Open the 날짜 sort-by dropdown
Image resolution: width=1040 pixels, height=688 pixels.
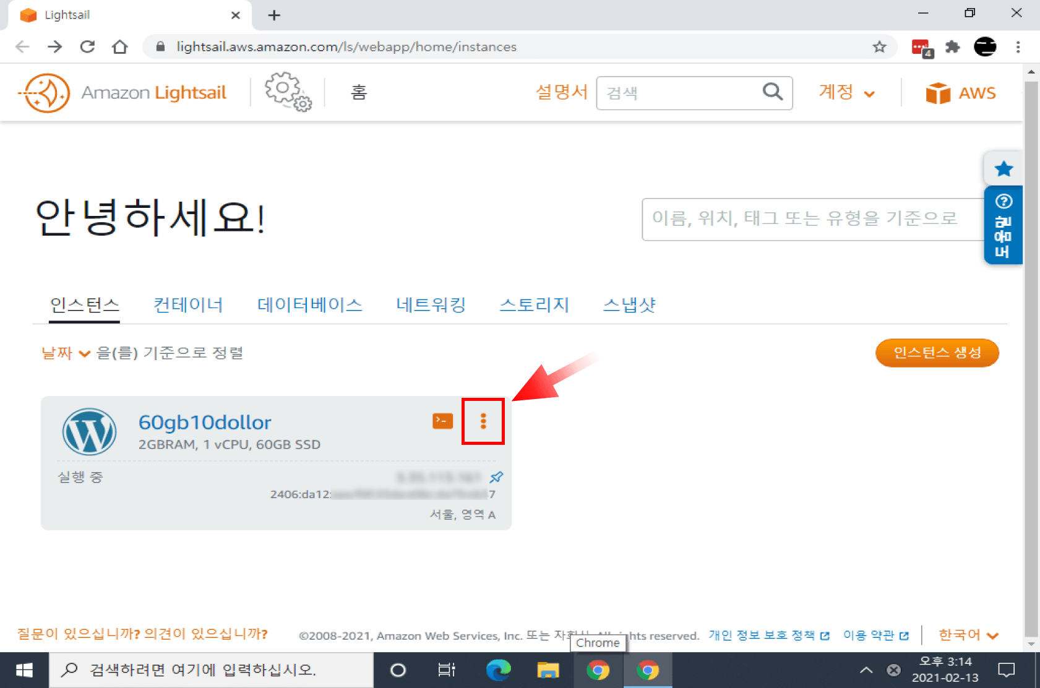tap(66, 353)
